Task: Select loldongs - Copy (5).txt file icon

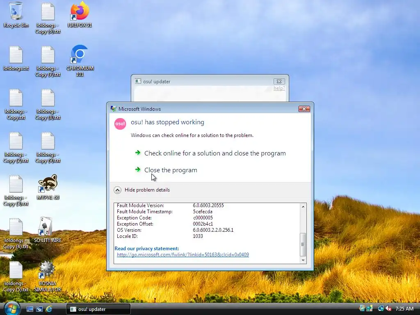Action: click(16, 277)
